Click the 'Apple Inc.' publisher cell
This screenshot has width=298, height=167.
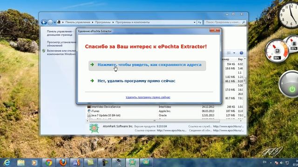(165, 111)
